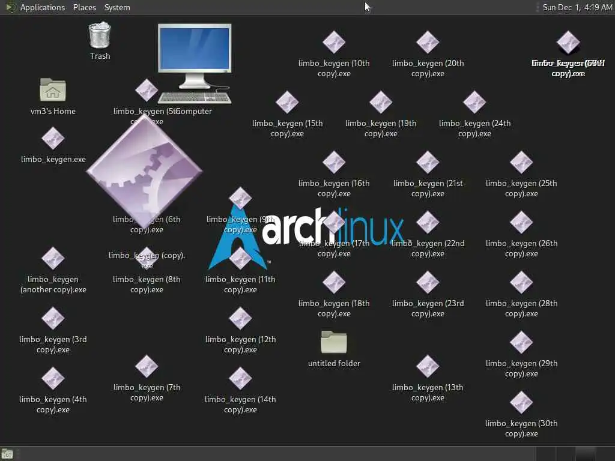Click the 'vm3's Home' label text

coord(53,111)
